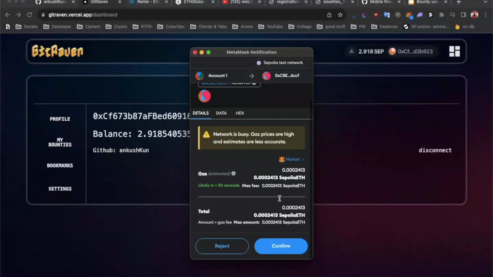Click the browser profile avatar
This screenshot has height=277, width=493.
tap(474, 15)
